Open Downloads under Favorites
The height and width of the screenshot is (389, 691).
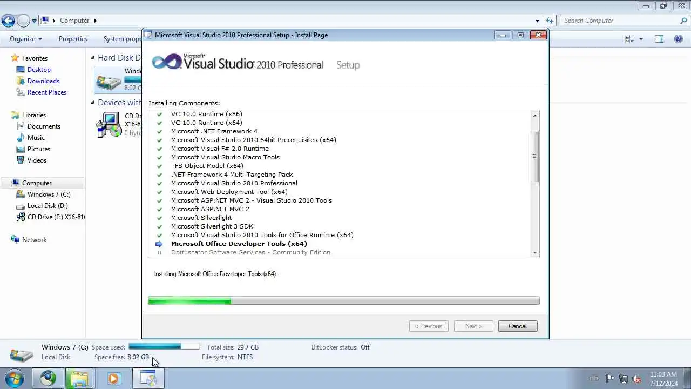[x=43, y=81]
